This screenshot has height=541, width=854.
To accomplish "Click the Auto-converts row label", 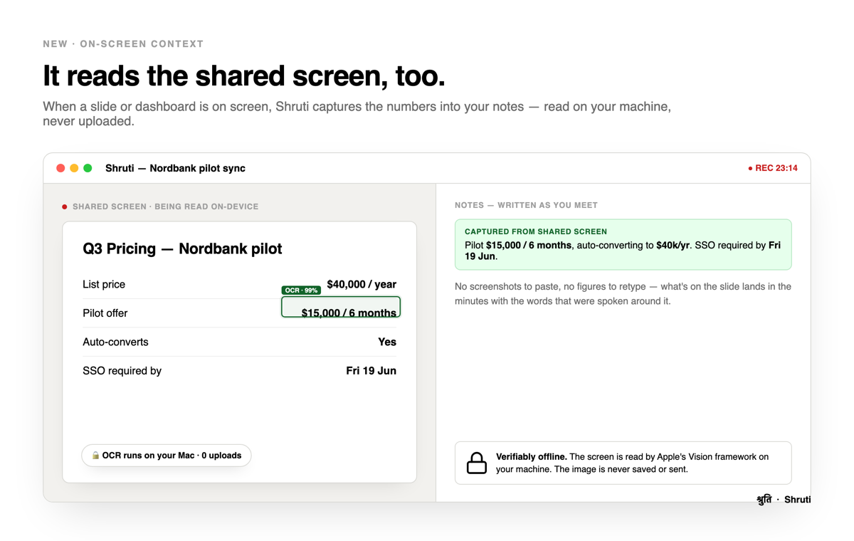I will pos(115,342).
